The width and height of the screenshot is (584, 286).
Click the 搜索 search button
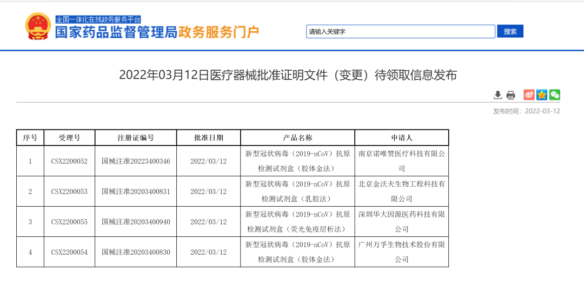tap(510, 32)
